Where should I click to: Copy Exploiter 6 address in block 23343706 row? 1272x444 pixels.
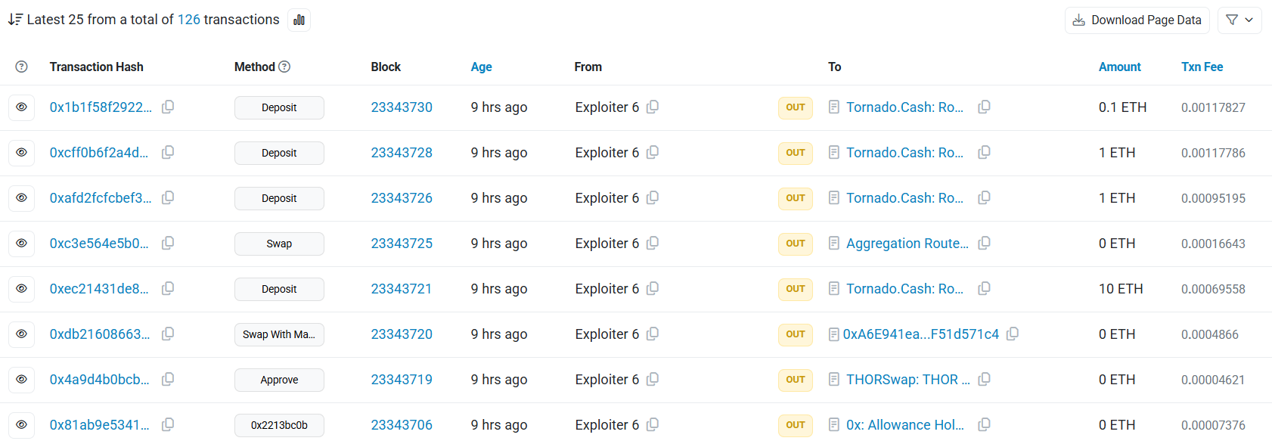[653, 424]
